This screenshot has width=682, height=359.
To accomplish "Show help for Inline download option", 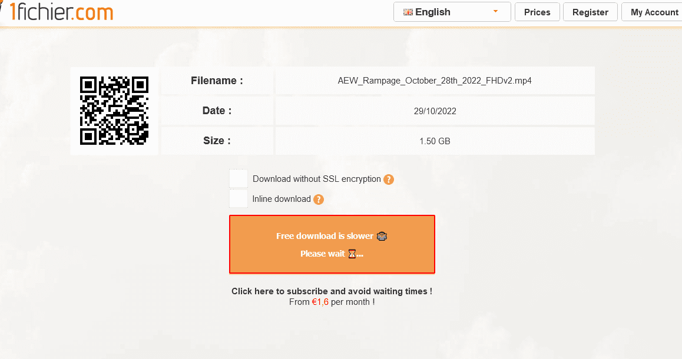I will [319, 200].
